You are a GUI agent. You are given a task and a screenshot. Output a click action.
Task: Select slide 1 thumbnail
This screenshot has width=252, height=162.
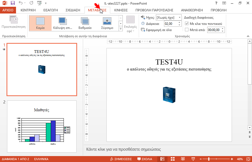click(42, 69)
